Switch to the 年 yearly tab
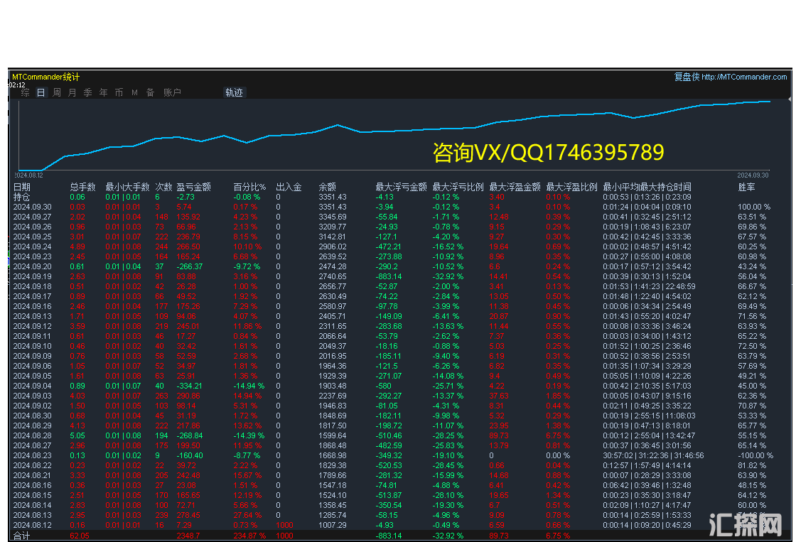 (x=103, y=92)
